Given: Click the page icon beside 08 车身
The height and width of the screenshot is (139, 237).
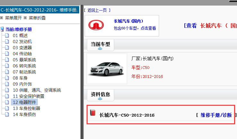Looking at the screenshot, I should tap(7, 78).
